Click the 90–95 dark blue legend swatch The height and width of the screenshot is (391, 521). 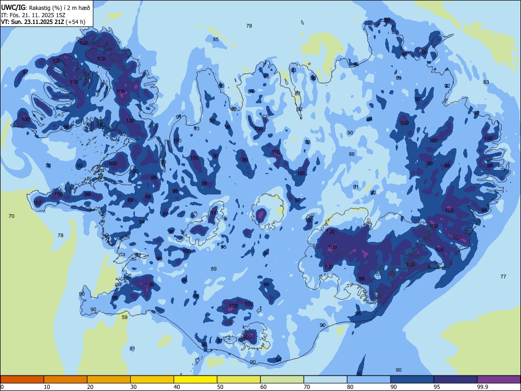(x=412, y=380)
